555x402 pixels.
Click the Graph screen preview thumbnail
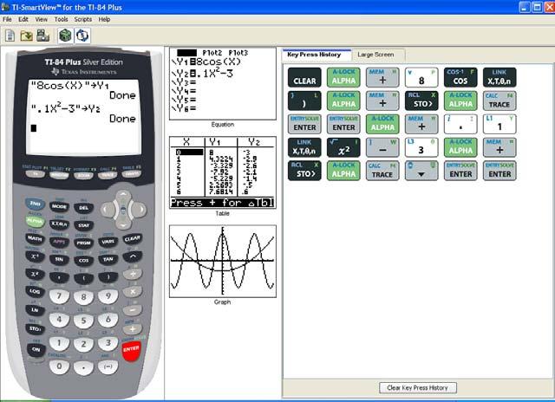tap(223, 262)
